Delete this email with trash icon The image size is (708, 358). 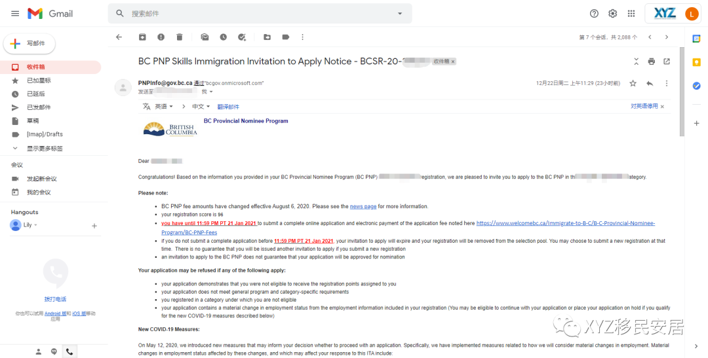coord(179,37)
